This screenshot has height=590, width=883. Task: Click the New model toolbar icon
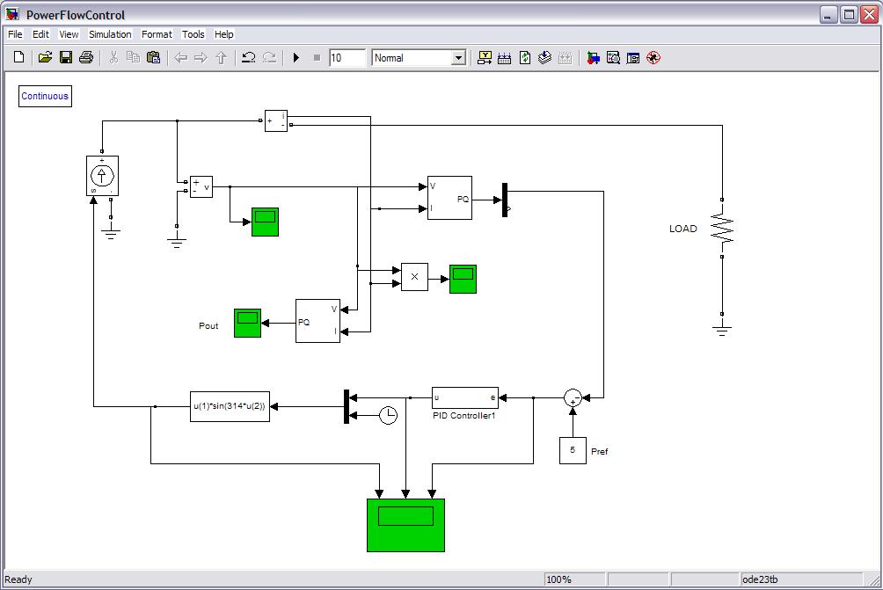(19, 58)
